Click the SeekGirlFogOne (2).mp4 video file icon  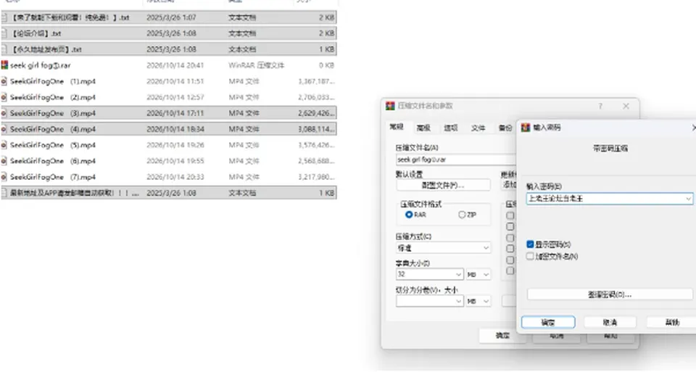pos(4,97)
